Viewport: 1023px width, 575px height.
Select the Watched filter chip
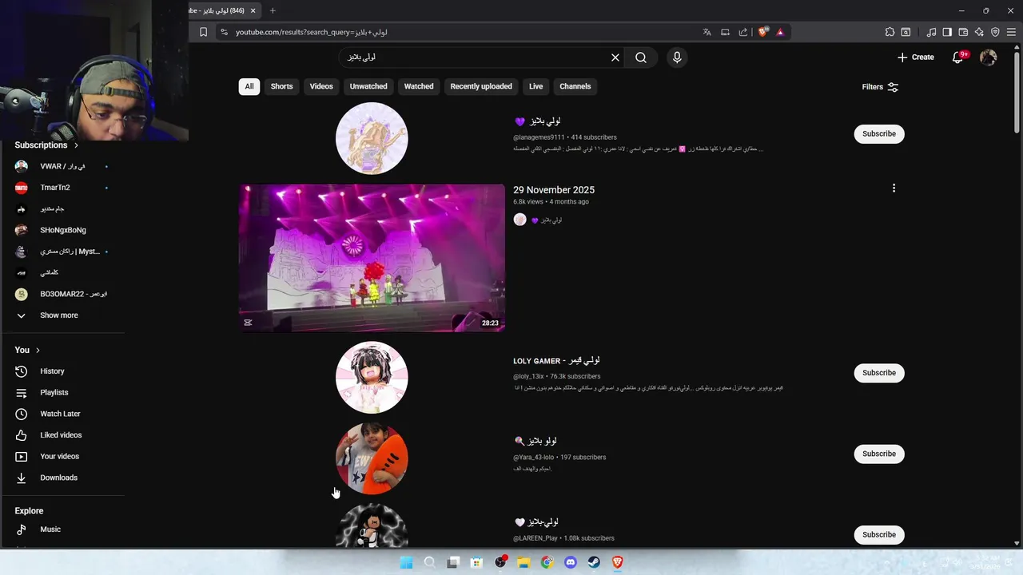(x=419, y=86)
